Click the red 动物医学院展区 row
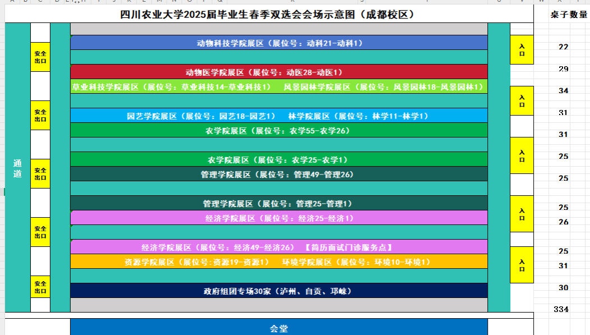The width and height of the screenshot is (590, 335). pos(279,72)
